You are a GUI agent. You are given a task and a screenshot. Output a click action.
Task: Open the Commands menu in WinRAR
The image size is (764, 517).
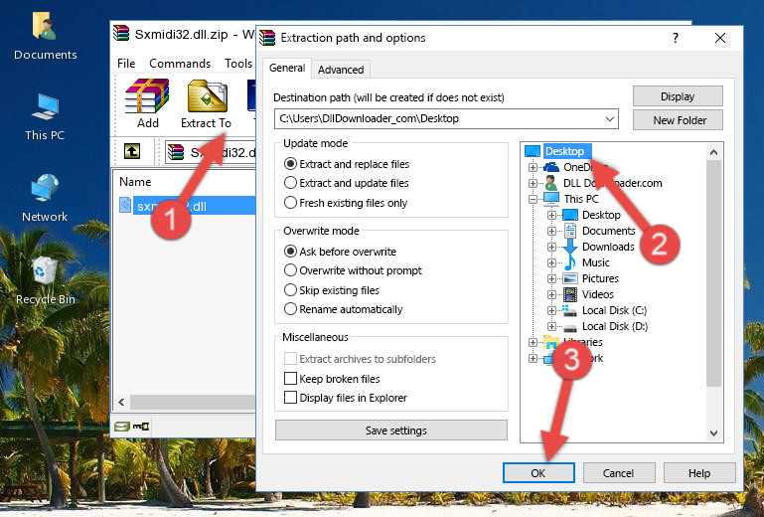click(x=180, y=64)
